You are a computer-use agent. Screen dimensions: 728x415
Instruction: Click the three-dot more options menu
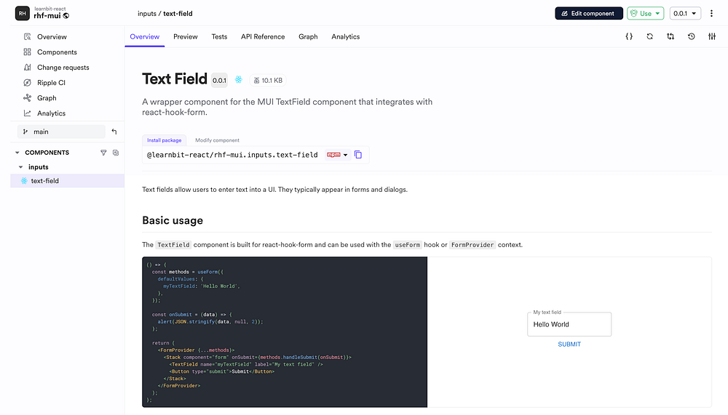pyautogui.click(x=711, y=14)
